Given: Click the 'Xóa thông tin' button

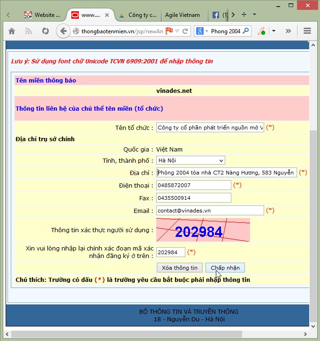Looking at the screenshot, I should [x=179, y=268].
